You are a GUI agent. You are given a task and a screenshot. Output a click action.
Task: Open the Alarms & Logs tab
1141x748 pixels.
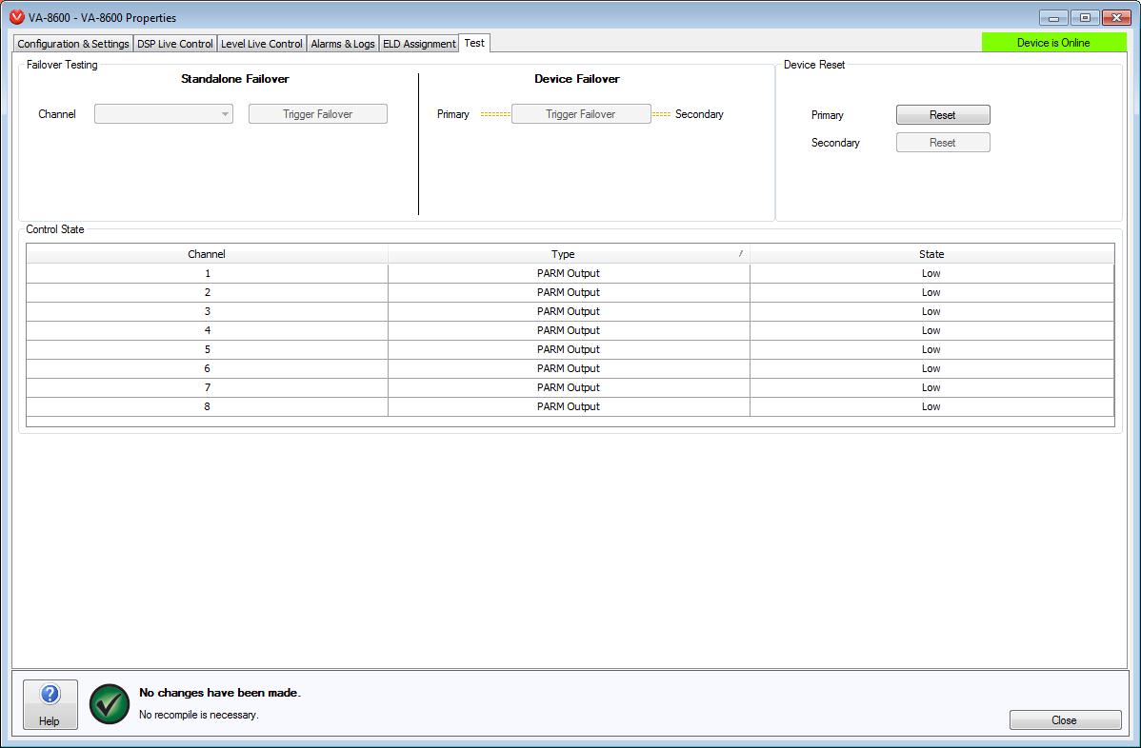pos(343,44)
